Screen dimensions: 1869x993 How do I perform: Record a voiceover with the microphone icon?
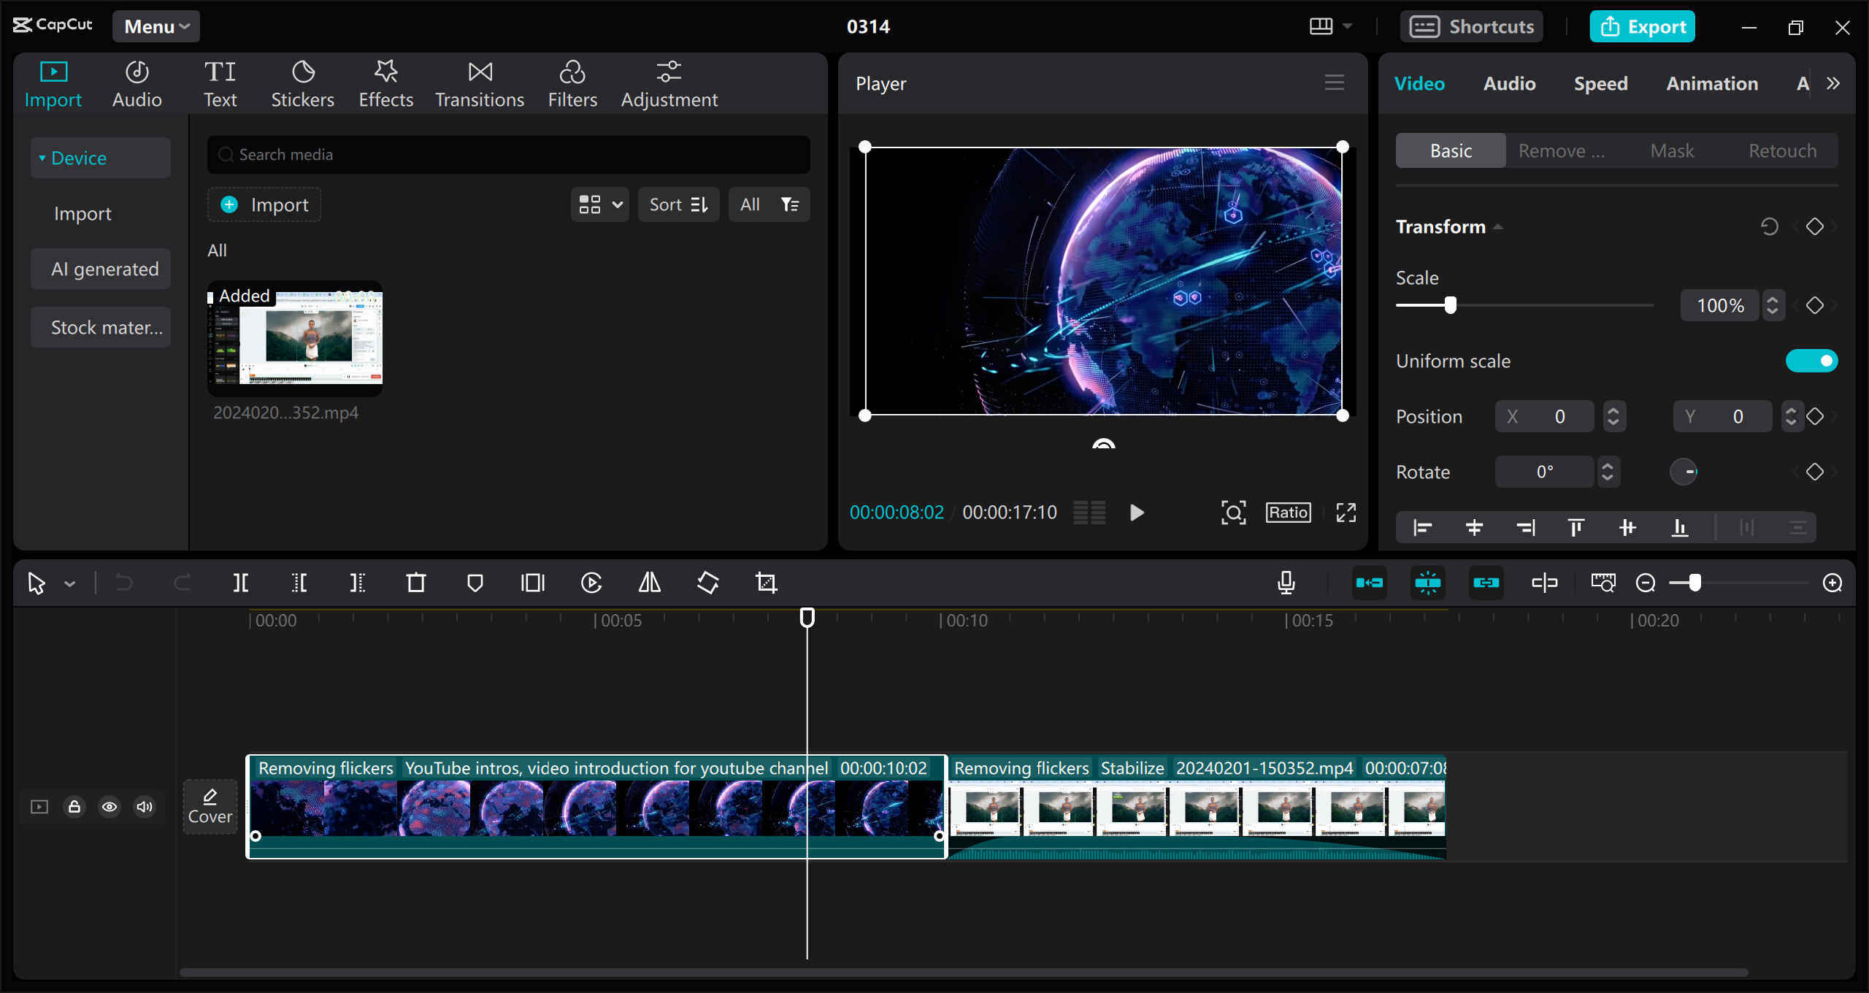1286,583
